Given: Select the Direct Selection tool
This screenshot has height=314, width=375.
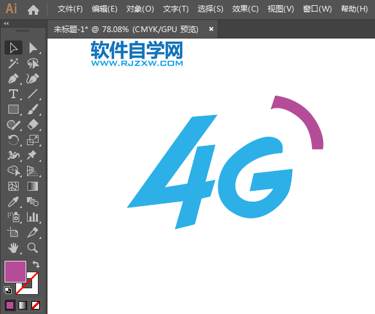Looking at the screenshot, I should coord(33,48).
